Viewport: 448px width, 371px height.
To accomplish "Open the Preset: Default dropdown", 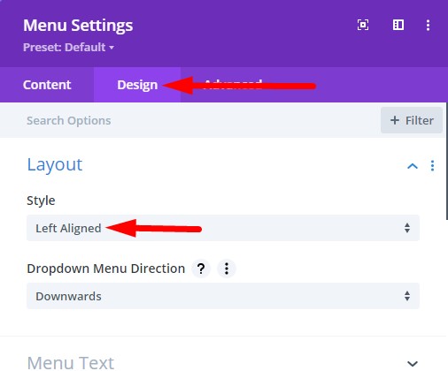I will (x=68, y=47).
